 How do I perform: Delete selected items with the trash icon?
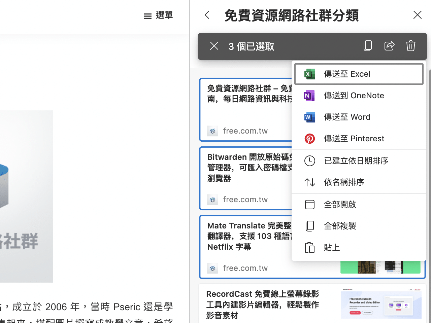[x=411, y=46]
